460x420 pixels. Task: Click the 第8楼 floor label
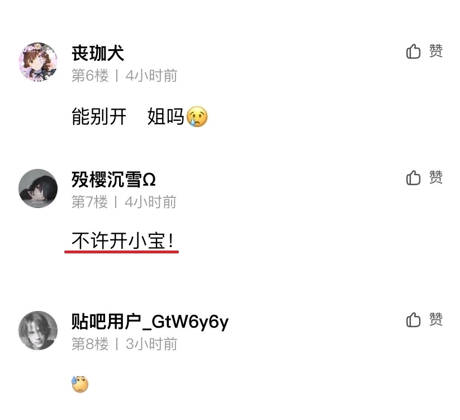(x=90, y=344)
